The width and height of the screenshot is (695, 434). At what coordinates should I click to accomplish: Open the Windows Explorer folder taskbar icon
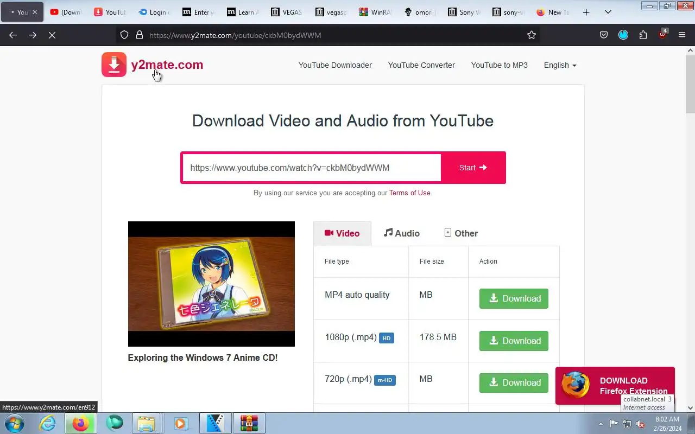[x=146, y=423]
